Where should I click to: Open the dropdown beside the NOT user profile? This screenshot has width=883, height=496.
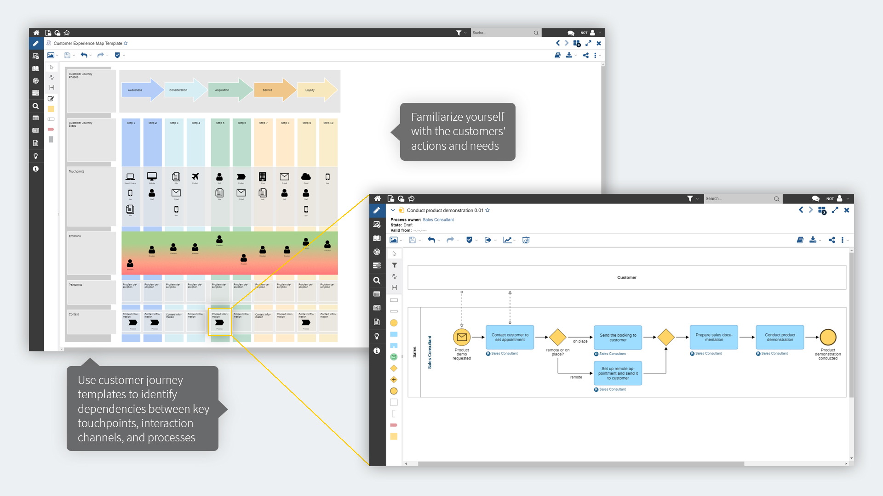click(849, 198)
